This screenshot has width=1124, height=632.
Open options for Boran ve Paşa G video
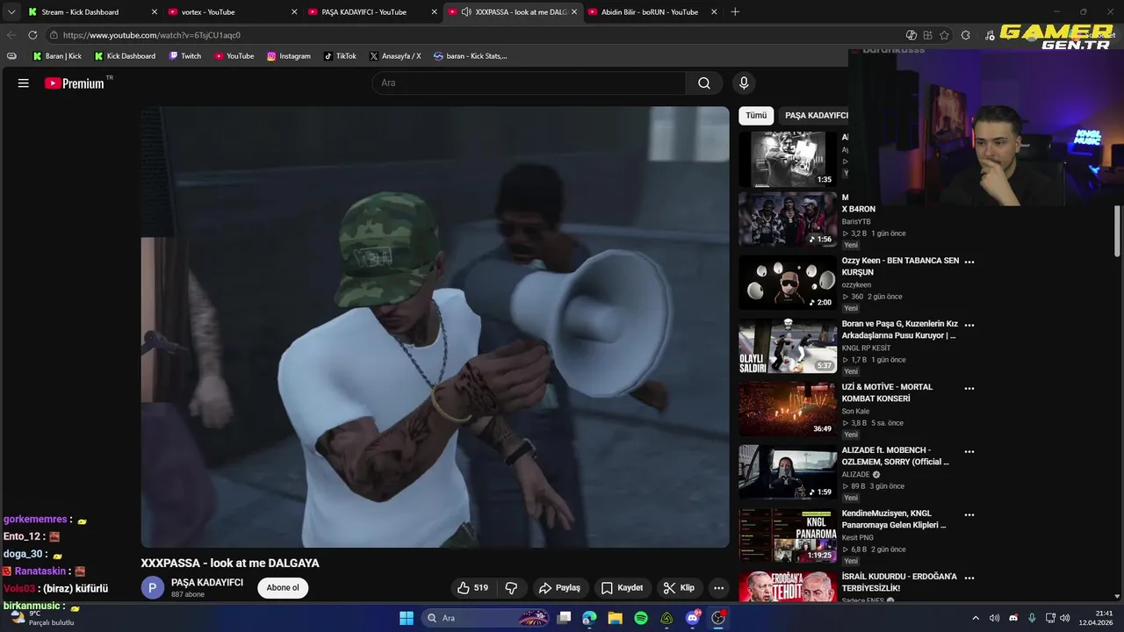click(969, 325)
